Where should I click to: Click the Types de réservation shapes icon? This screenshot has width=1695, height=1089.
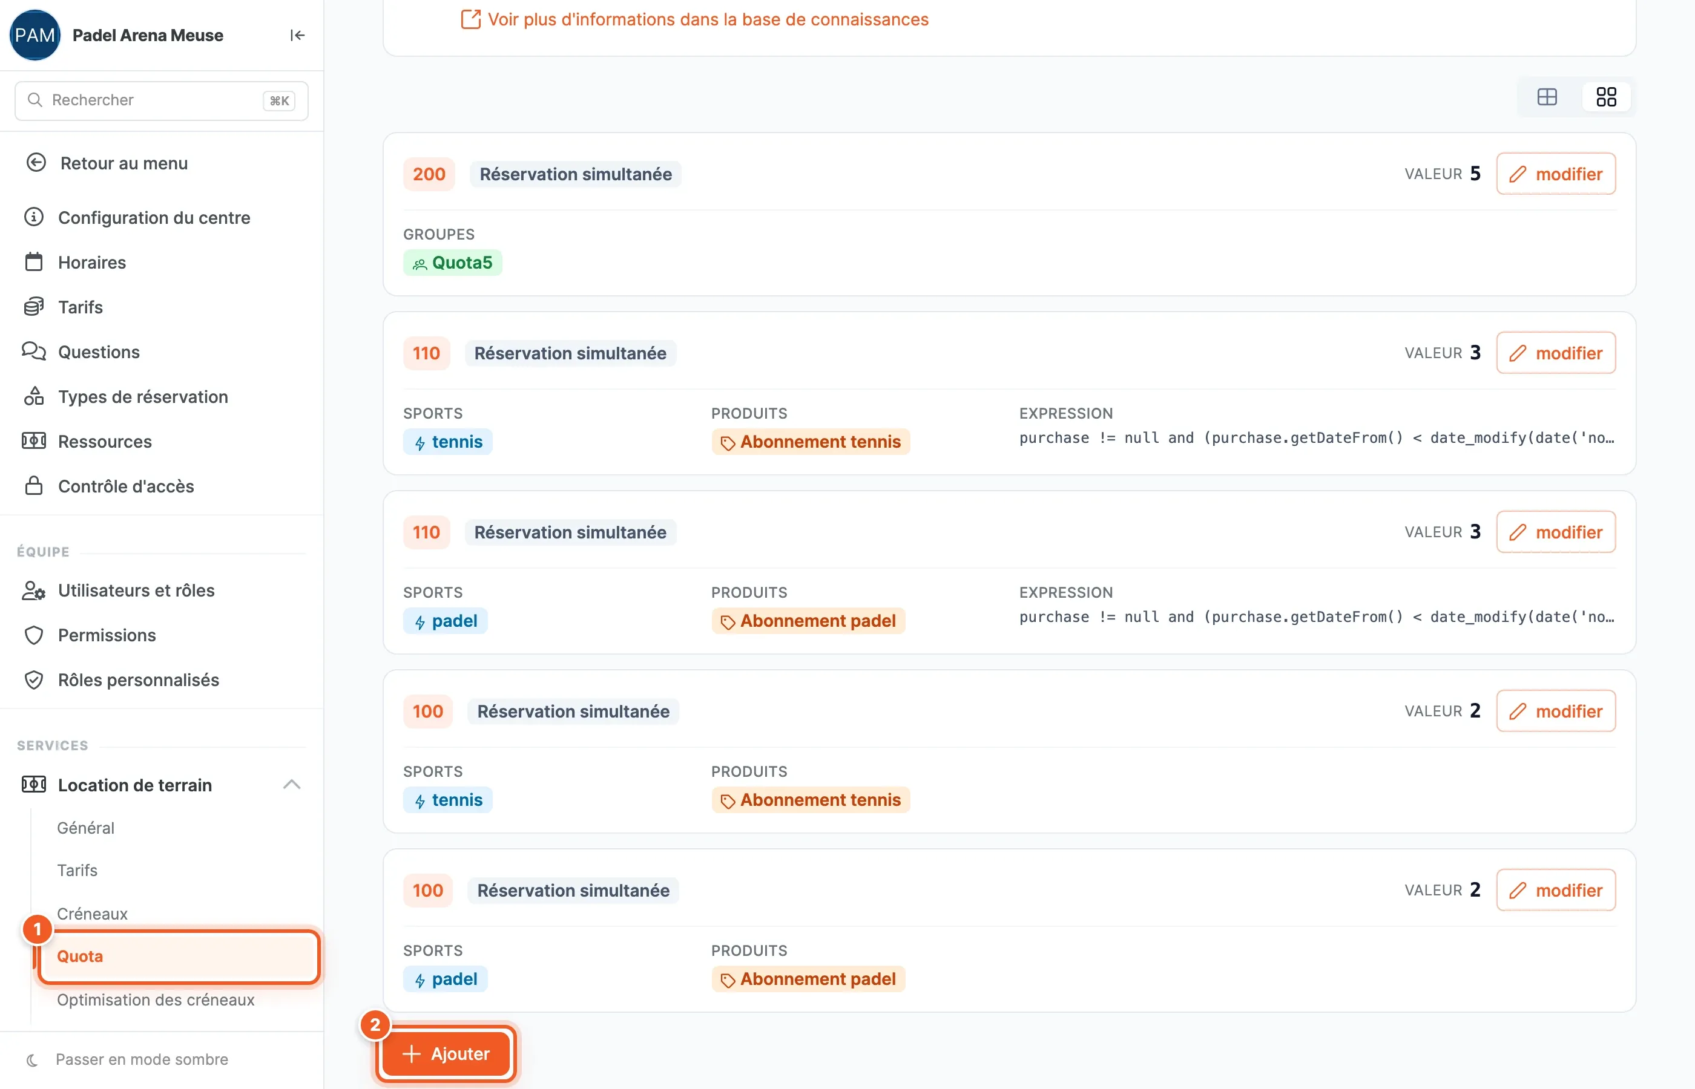point(34,397)
